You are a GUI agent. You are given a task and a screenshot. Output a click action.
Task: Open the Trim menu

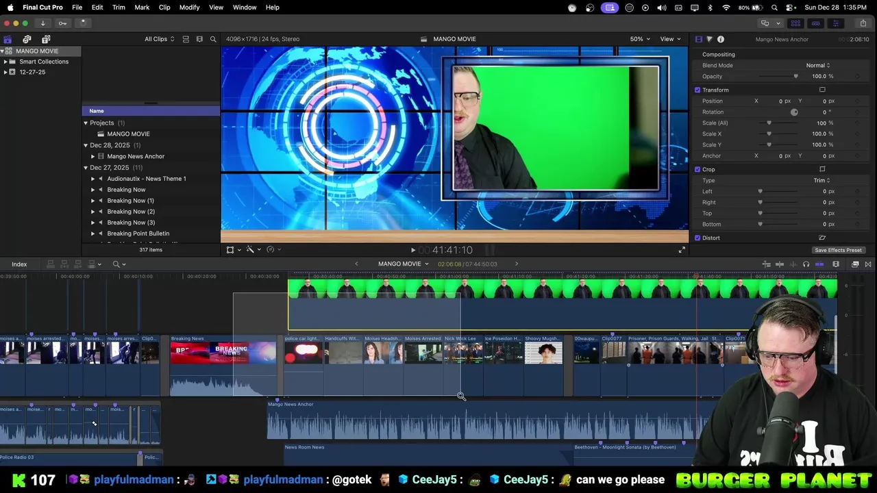click(x=119, y=8)
